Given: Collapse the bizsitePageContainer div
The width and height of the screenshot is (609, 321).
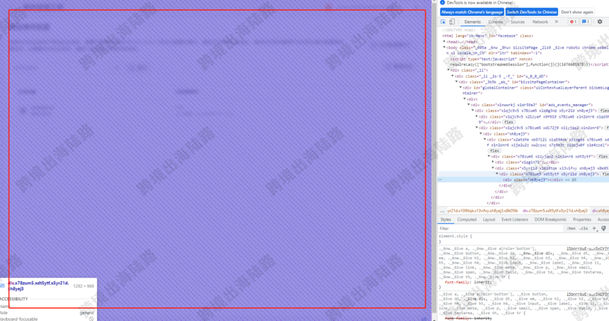Looking at the screenshot, I should pyautogui.click(x=456, y=82).
